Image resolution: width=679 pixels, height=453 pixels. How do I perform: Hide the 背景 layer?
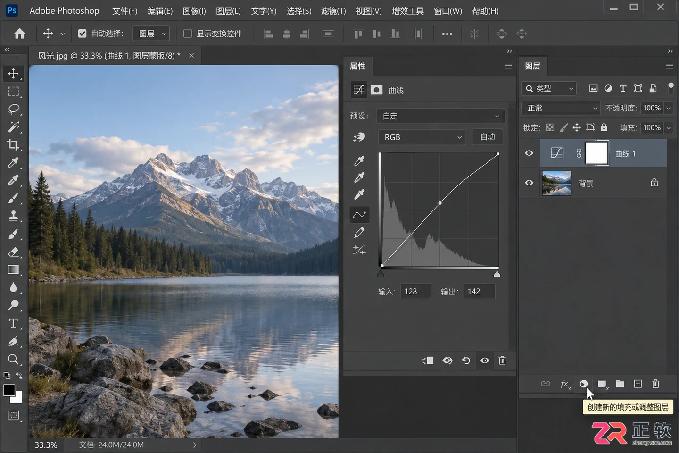(529, 183)
